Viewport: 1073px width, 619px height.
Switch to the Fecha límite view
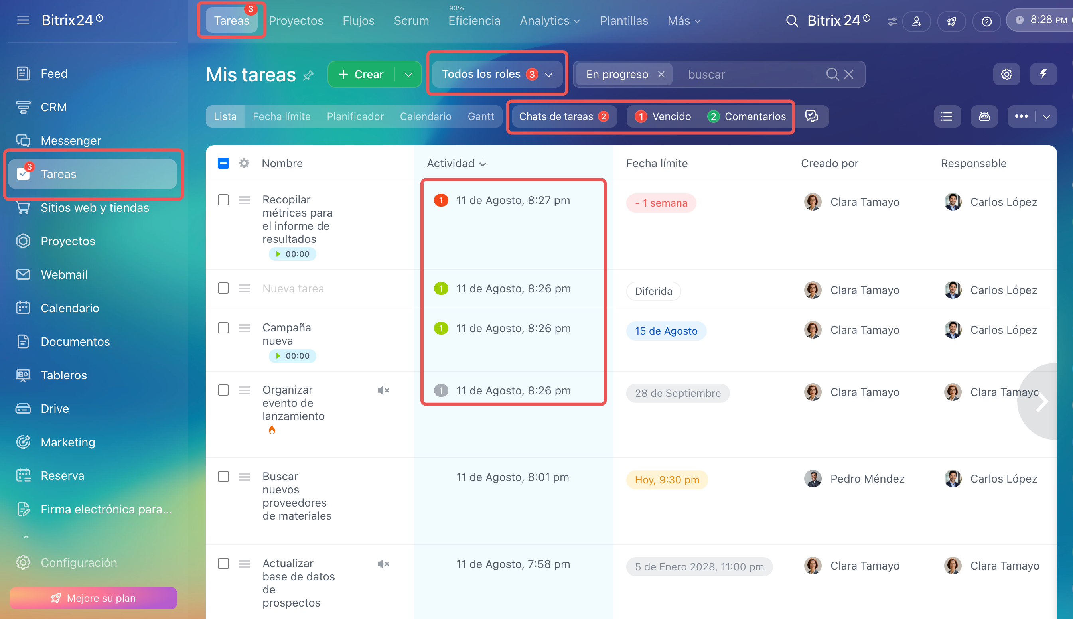282,116
